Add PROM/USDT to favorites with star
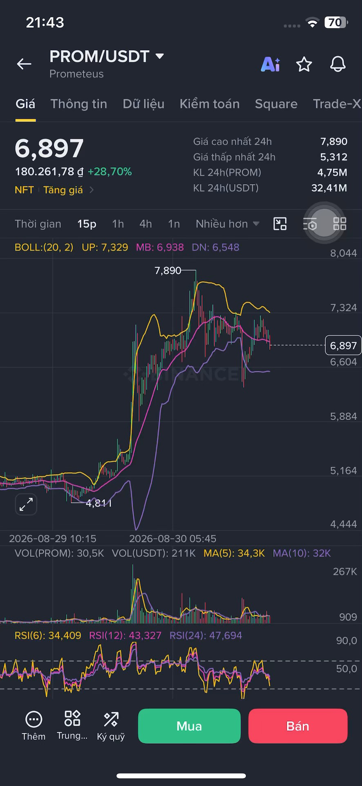 tap(304, 64)
